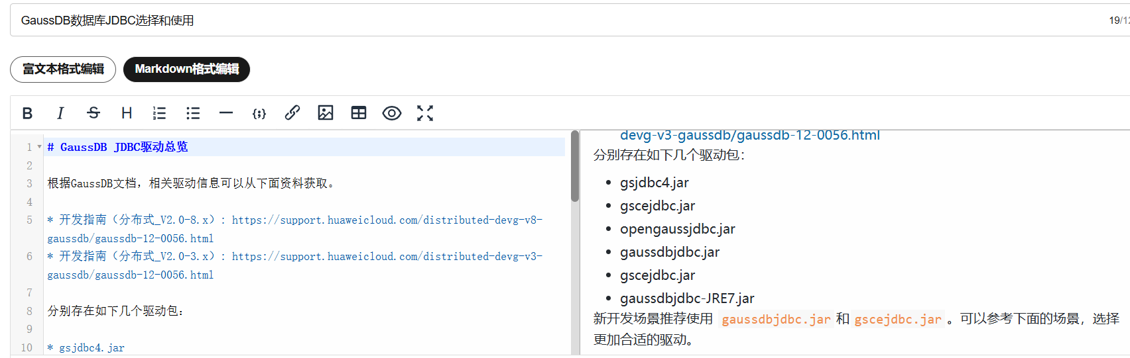
Task: Insert a heading with H icon
Action: pos(127,113)
